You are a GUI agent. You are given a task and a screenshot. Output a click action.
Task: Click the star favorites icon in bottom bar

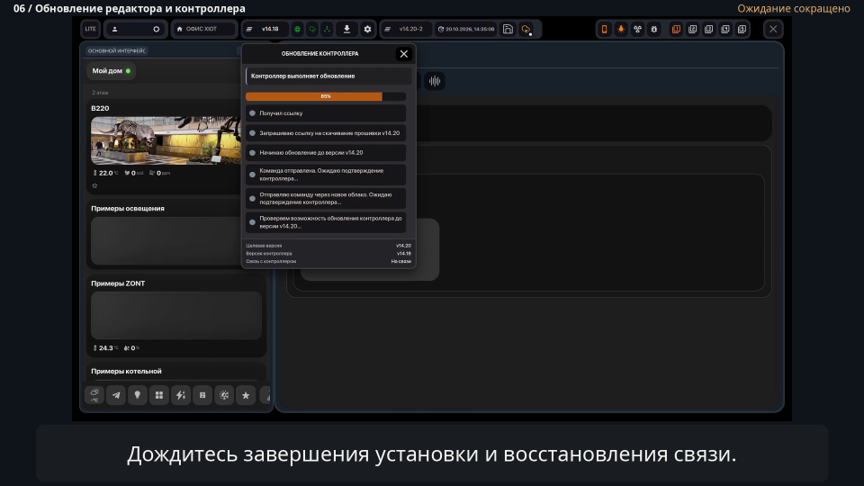click(246, 395)
